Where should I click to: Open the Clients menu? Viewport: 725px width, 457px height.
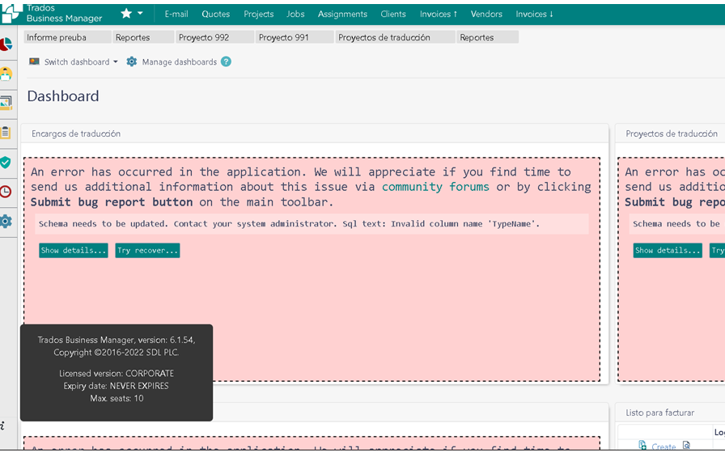coord(393,15)
